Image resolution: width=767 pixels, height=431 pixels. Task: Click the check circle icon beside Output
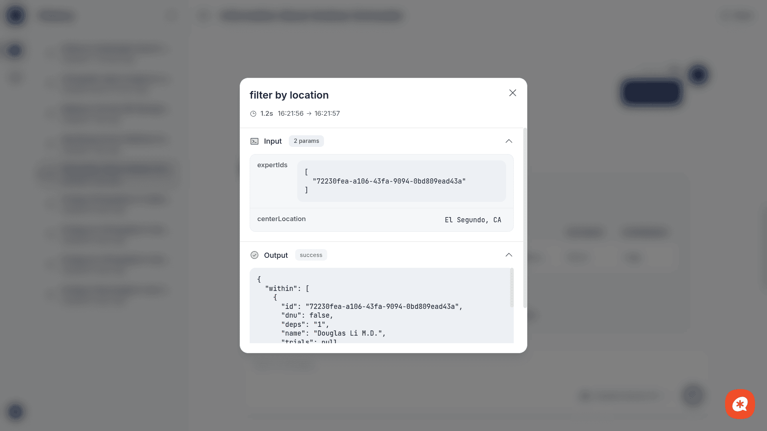coord(254,255)
